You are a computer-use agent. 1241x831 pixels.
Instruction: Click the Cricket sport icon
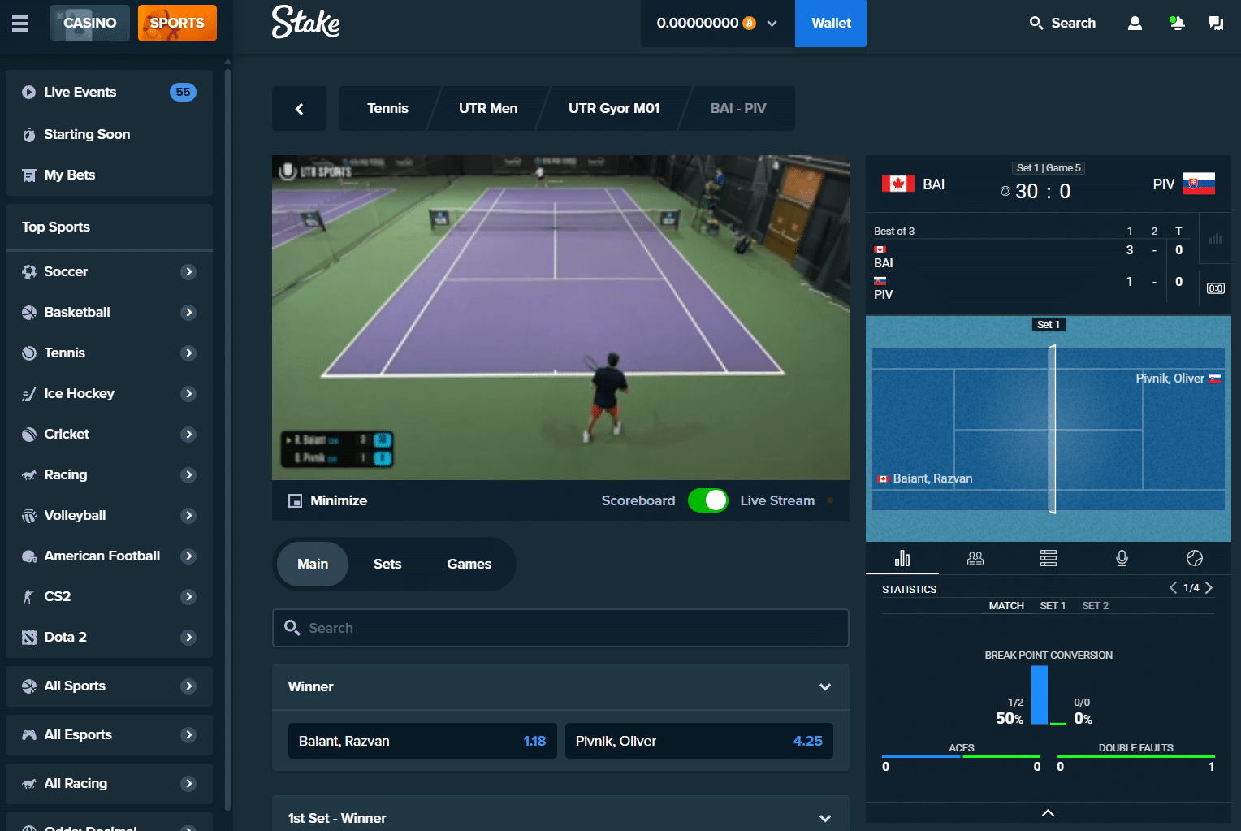29,434
